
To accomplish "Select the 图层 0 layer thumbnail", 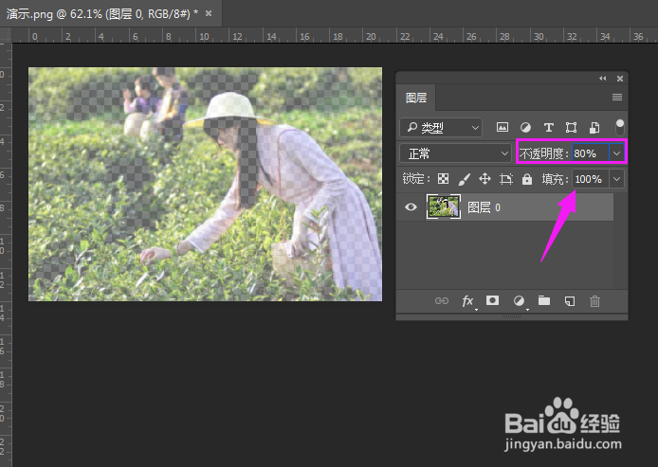I will point(444,207).
